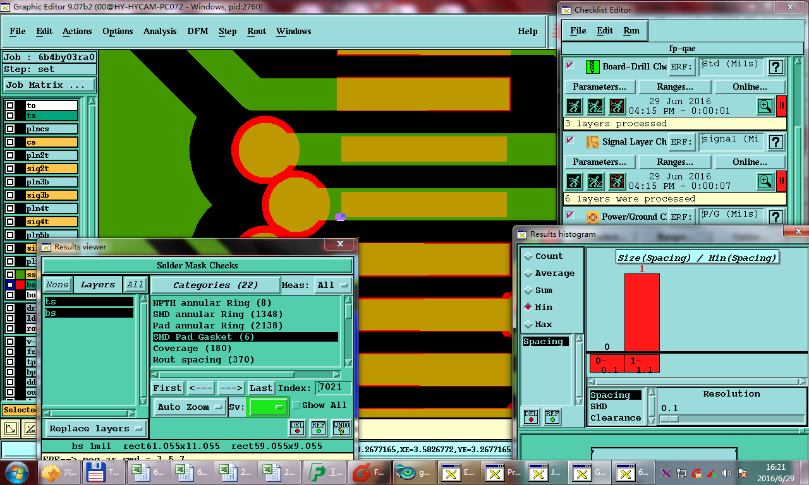809x485 pixels.
Task: Click Parameters button for Board-Drill Check
Action: coord(599,87)
